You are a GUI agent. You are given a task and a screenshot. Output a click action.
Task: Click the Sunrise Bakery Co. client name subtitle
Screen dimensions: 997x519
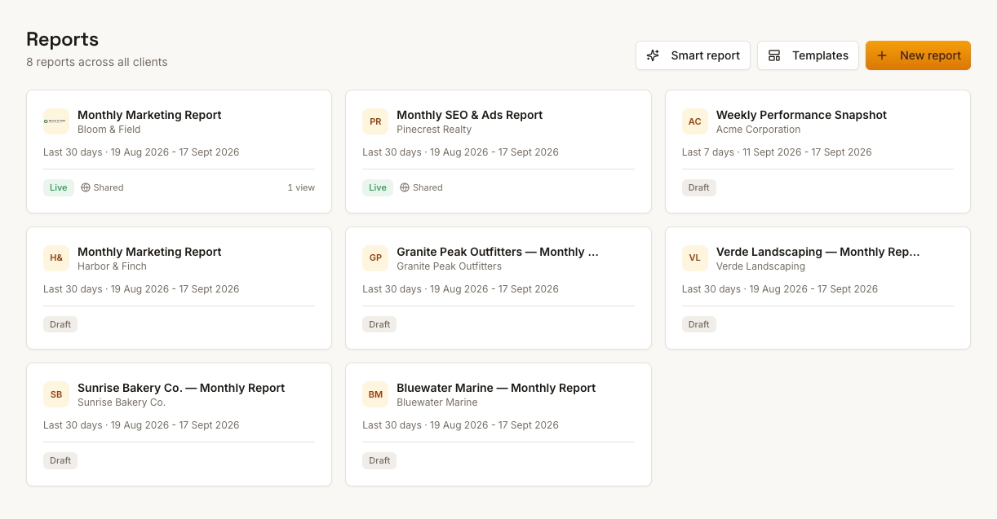tap(122, 402)
